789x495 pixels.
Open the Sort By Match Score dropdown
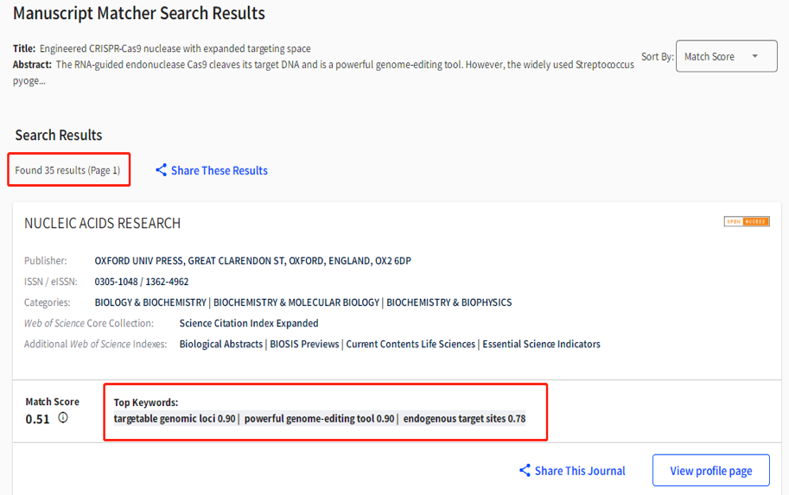click(726, 57)
